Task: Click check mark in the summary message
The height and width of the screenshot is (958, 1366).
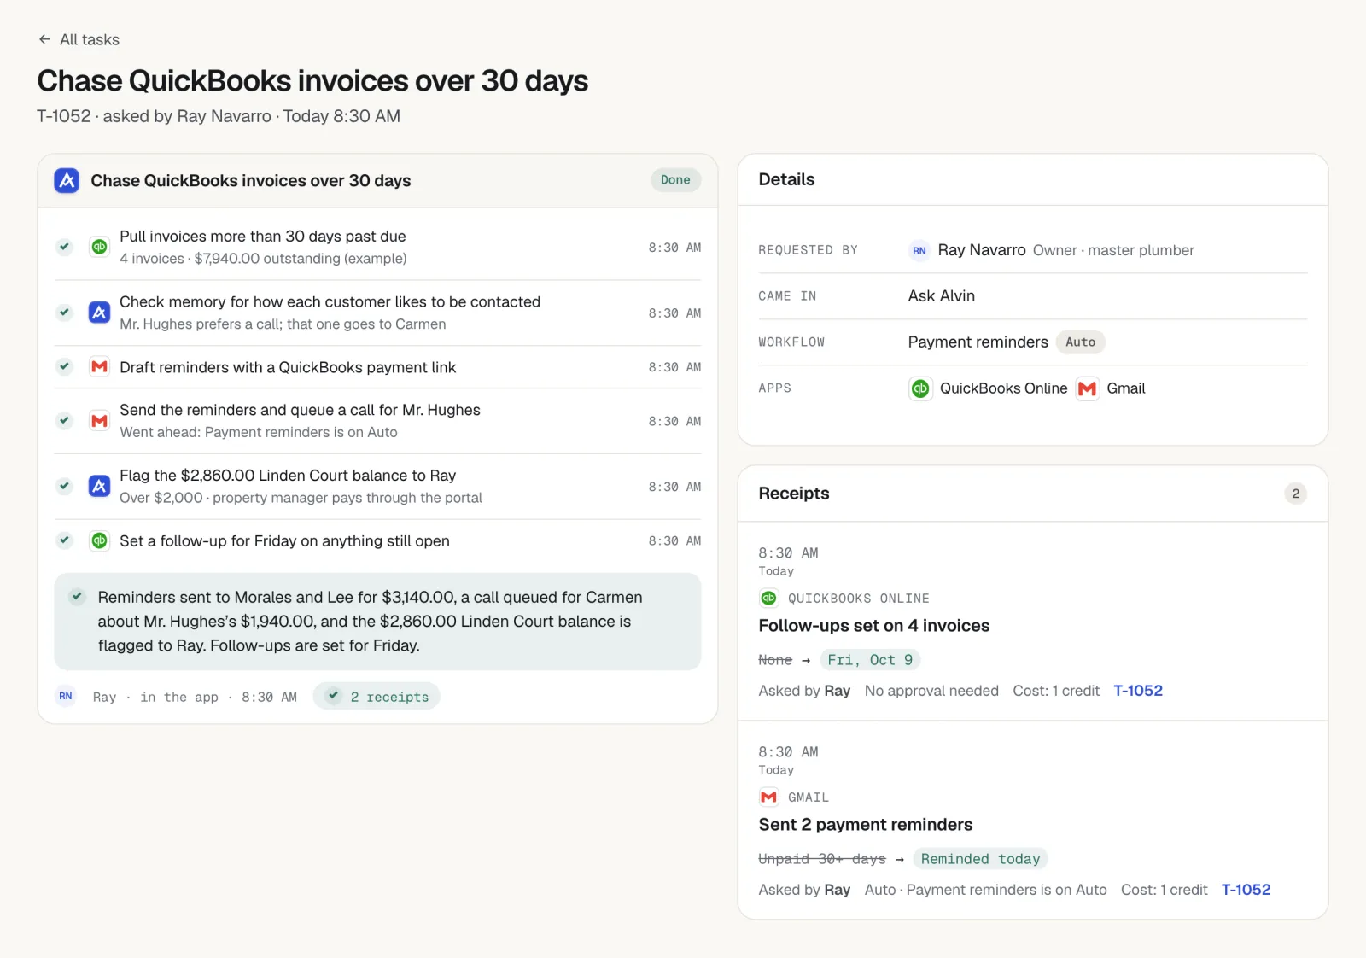Action: 77,597
